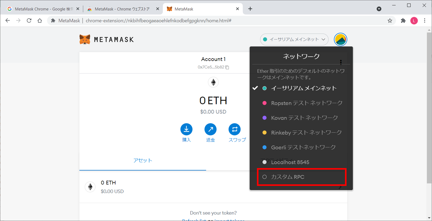Screen dimensions: 432x221
Task: Expand the イーサリアム メインネット network dropdown
Action: point(294,40)
